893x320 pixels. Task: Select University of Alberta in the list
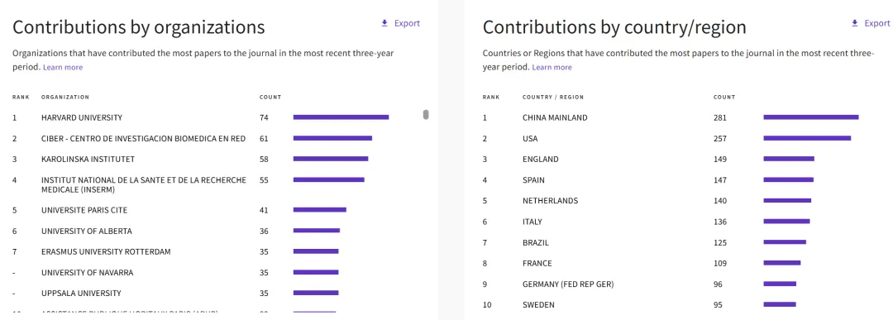[87, 232]
